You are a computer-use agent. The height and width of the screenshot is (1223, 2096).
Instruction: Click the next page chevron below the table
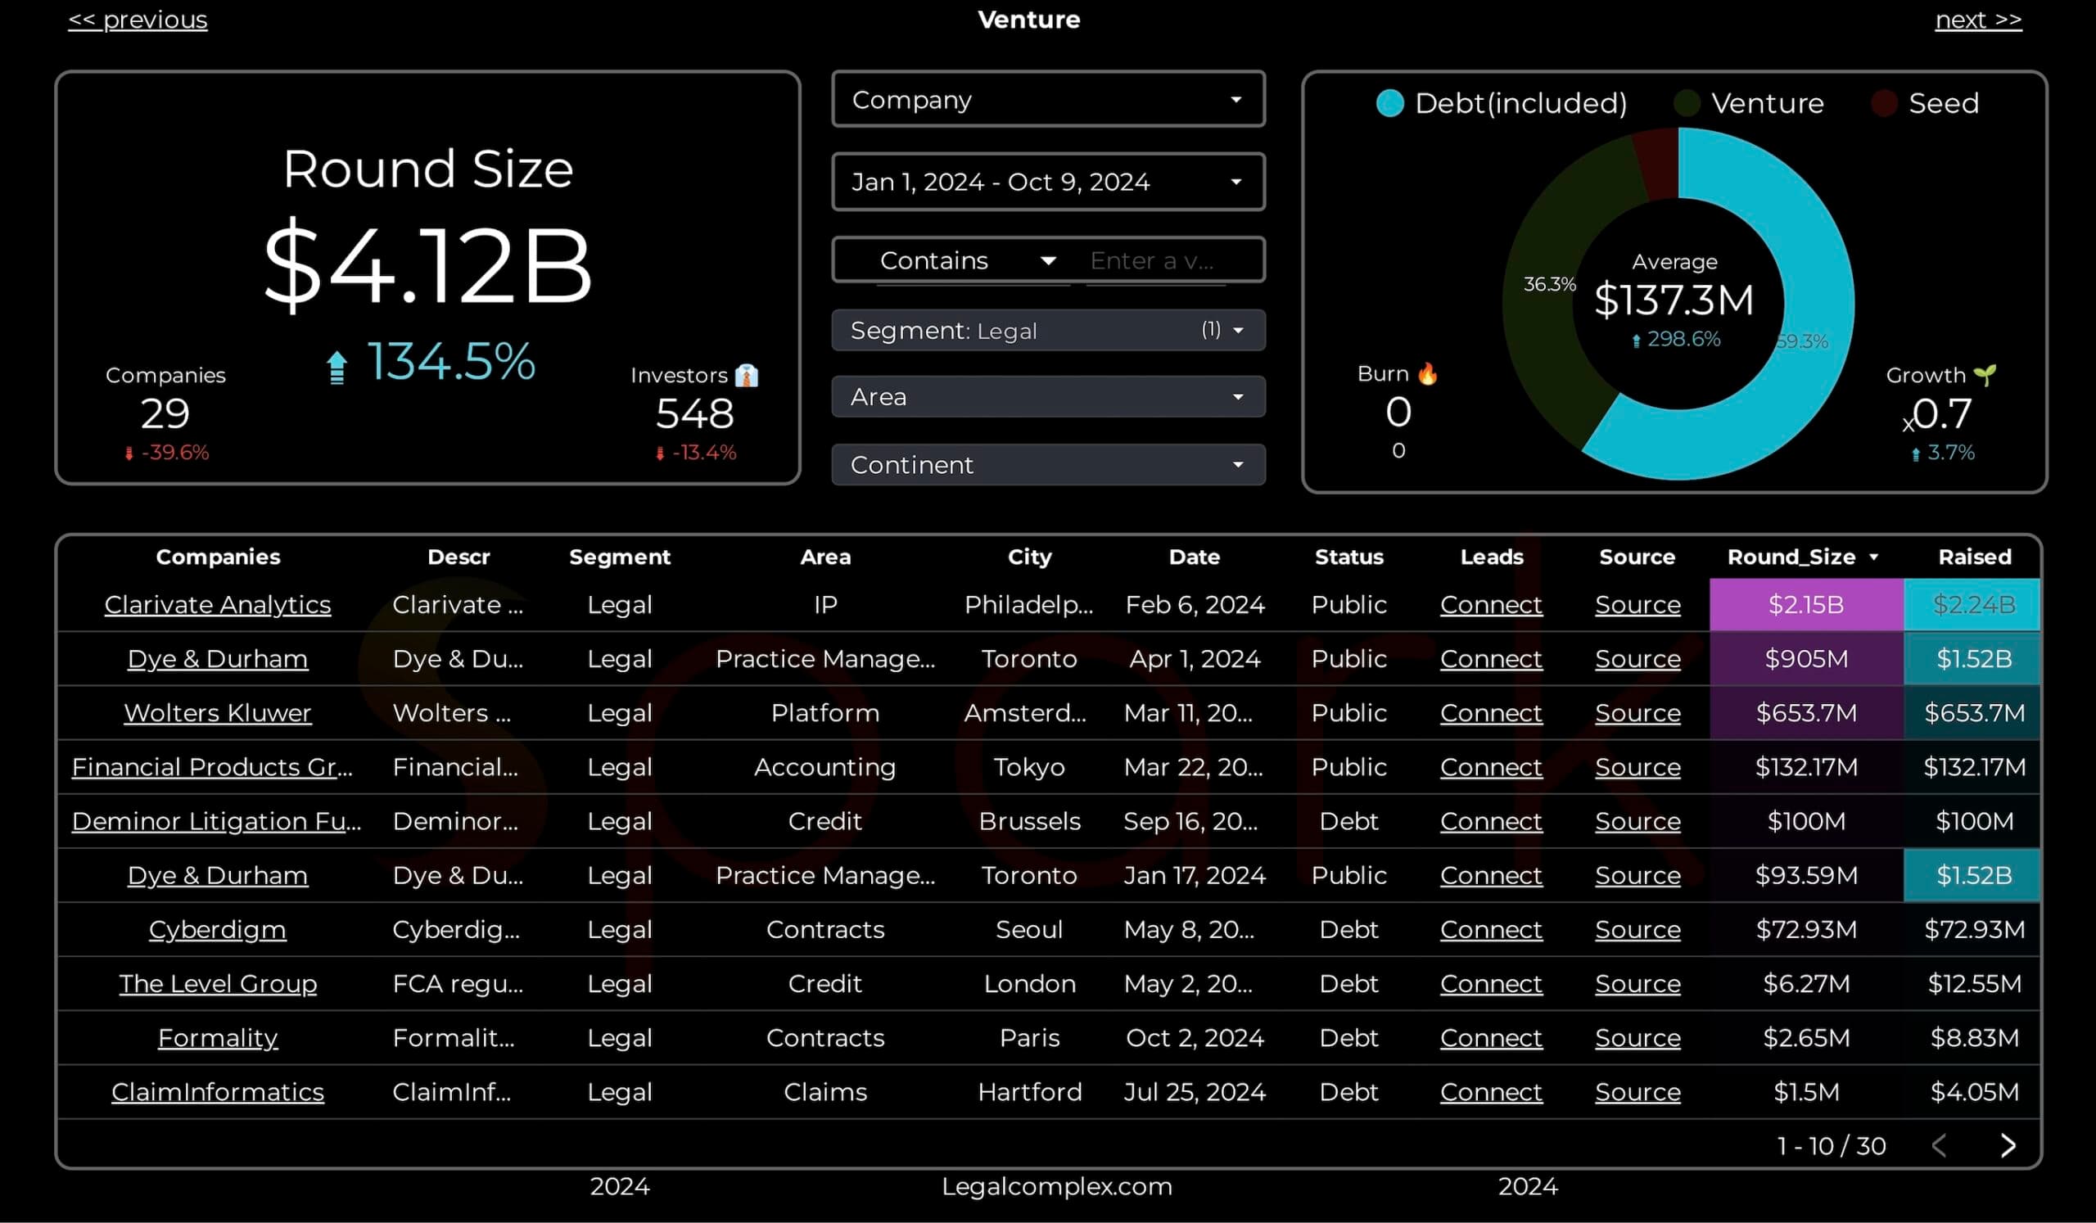click(x=2008, y=1145)
